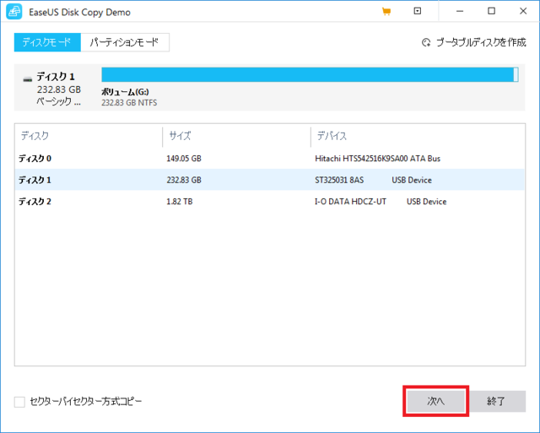Switch to ディスクモード tab
The height and width of the screenshot is (433, 540).
tap(47, 42)
